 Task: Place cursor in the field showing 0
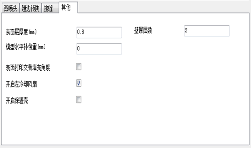pyautogui.click(x=99, y=49)
